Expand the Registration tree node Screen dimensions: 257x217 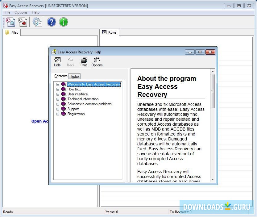[x=58, y=114]
